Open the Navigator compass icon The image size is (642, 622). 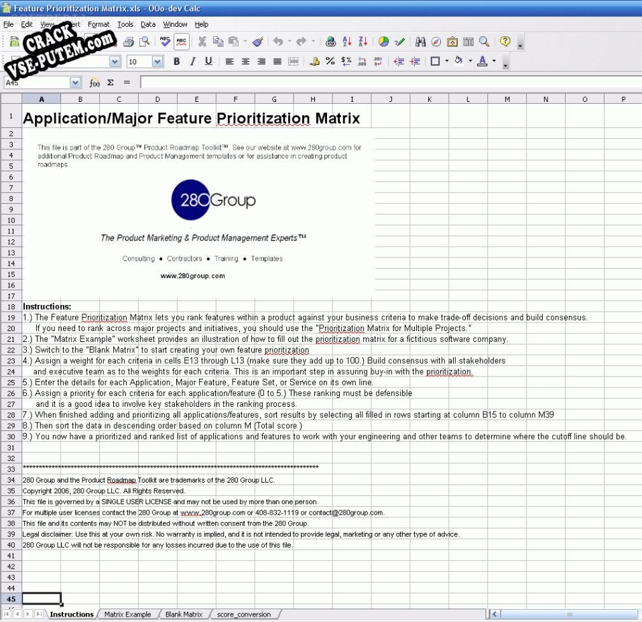436,42
